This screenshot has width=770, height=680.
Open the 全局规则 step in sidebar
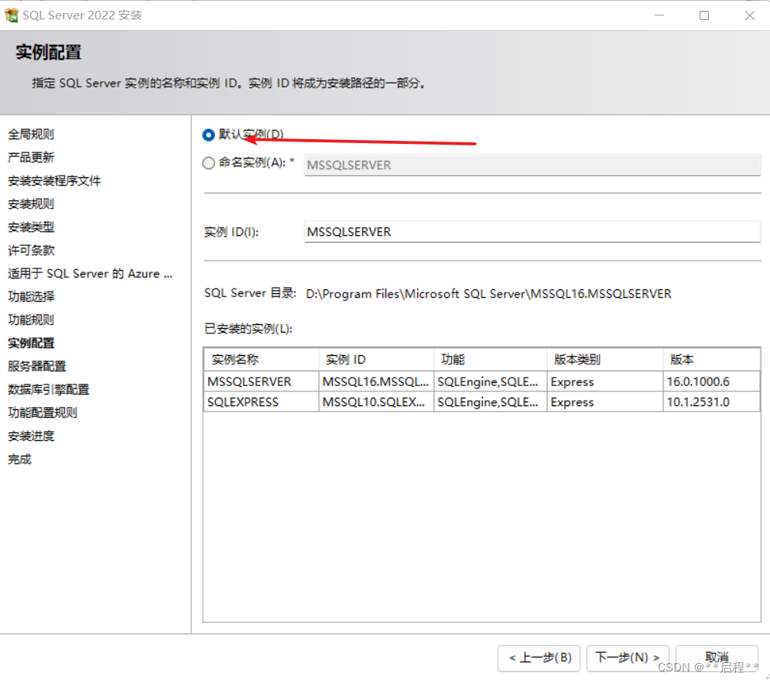(31, 134)
